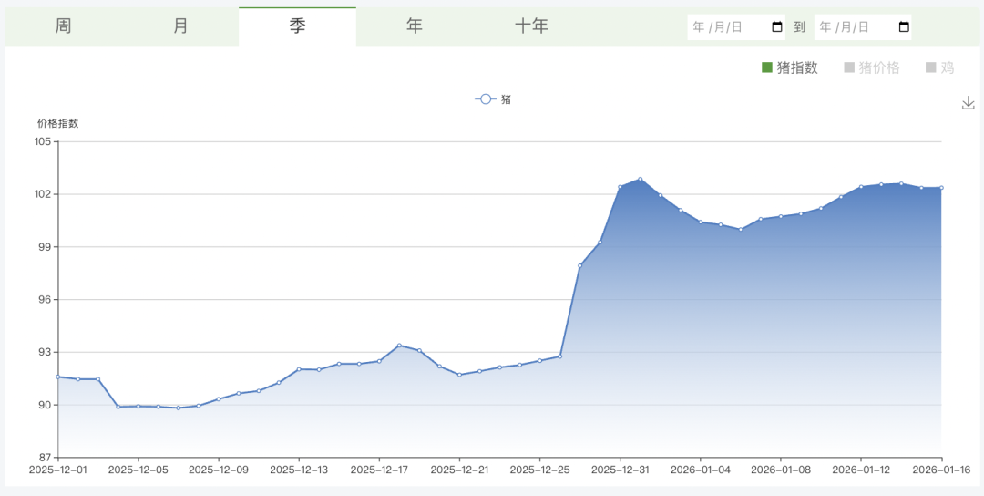The height and width of the screenshot is (496, 984).
Task: Click the 猪 line marker legend icon
Action: click(486, 99)
